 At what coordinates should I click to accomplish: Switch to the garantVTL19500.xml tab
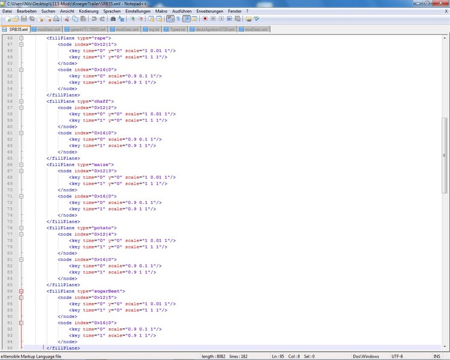pos(85,29)
